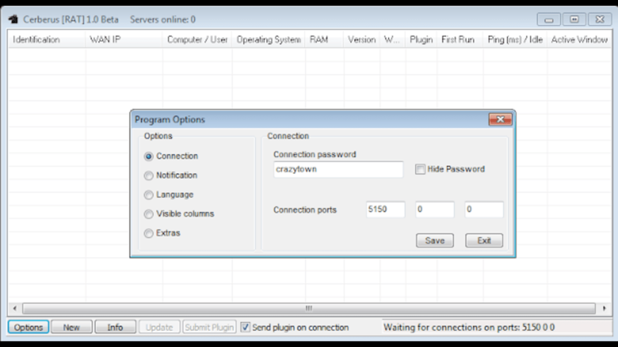Click Exit in Program Options

pyautogui.click(x=484, y=240)
